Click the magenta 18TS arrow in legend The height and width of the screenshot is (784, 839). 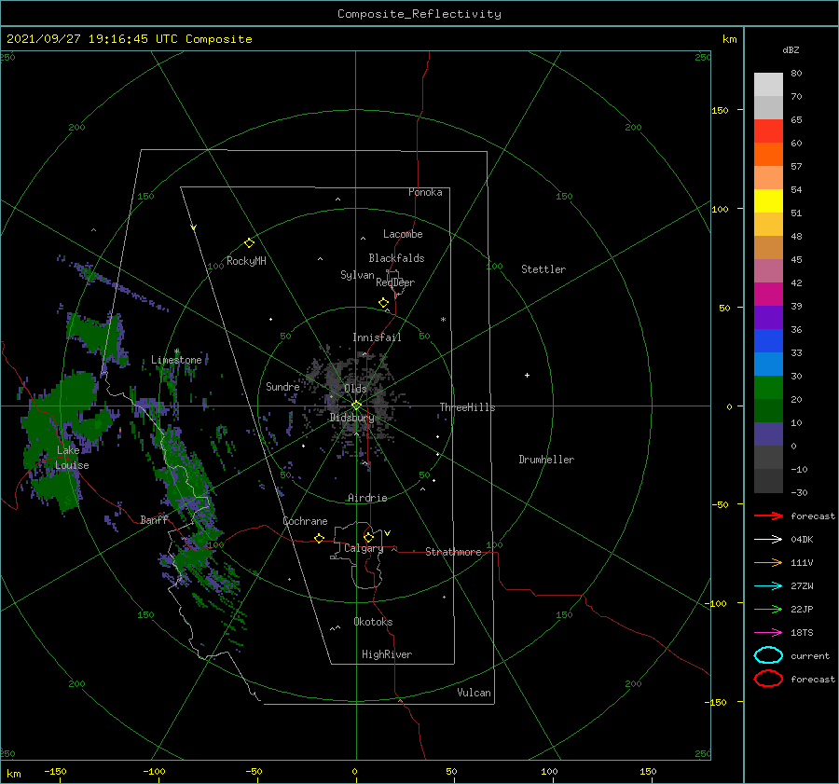click(768, 633)
